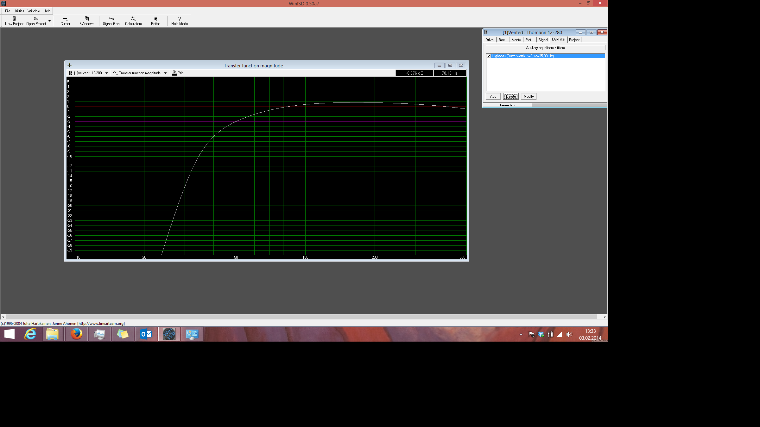760x427 pixels.
Task: Enable Help Mode
Action: click(x=179, y=21)
